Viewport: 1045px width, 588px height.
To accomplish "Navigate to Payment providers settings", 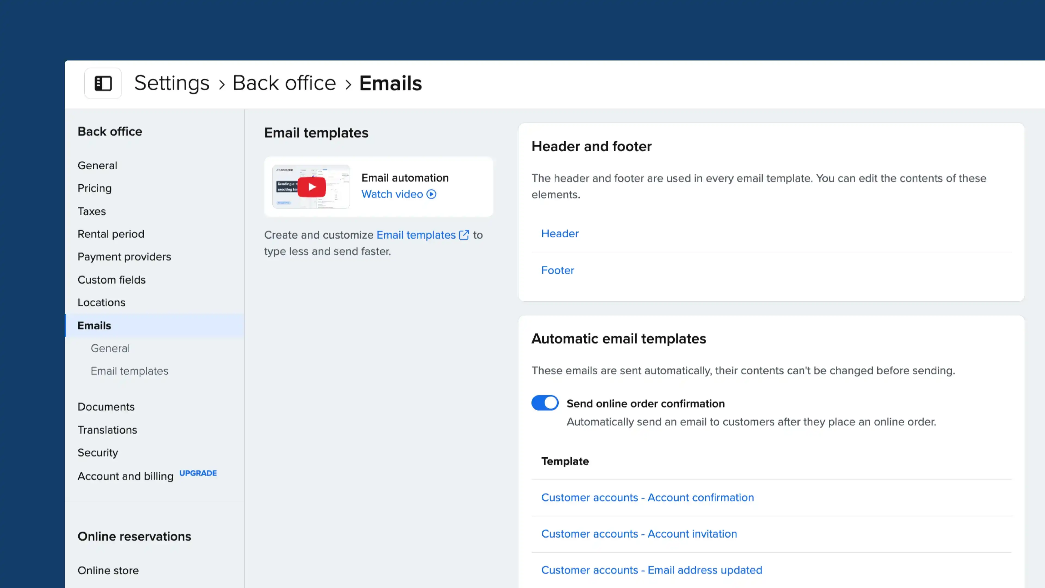I will (x=124, y=256).
